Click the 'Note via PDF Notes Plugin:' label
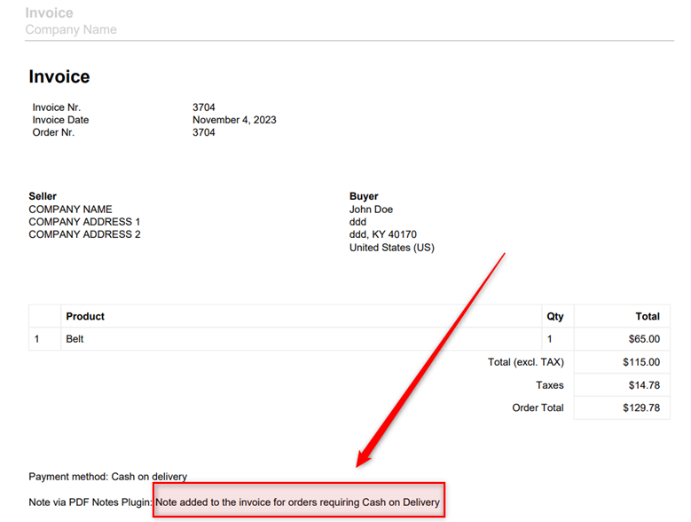This screenshot has height=522, width=691. point(90,502)
